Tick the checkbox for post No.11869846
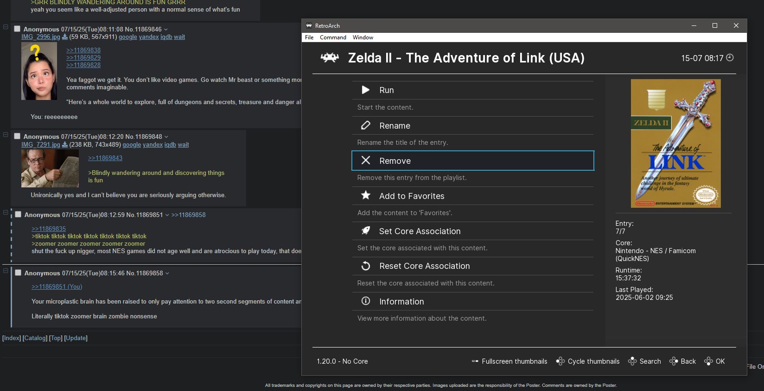The width and height of the screenshot is (764, 391). coord(17,29)
